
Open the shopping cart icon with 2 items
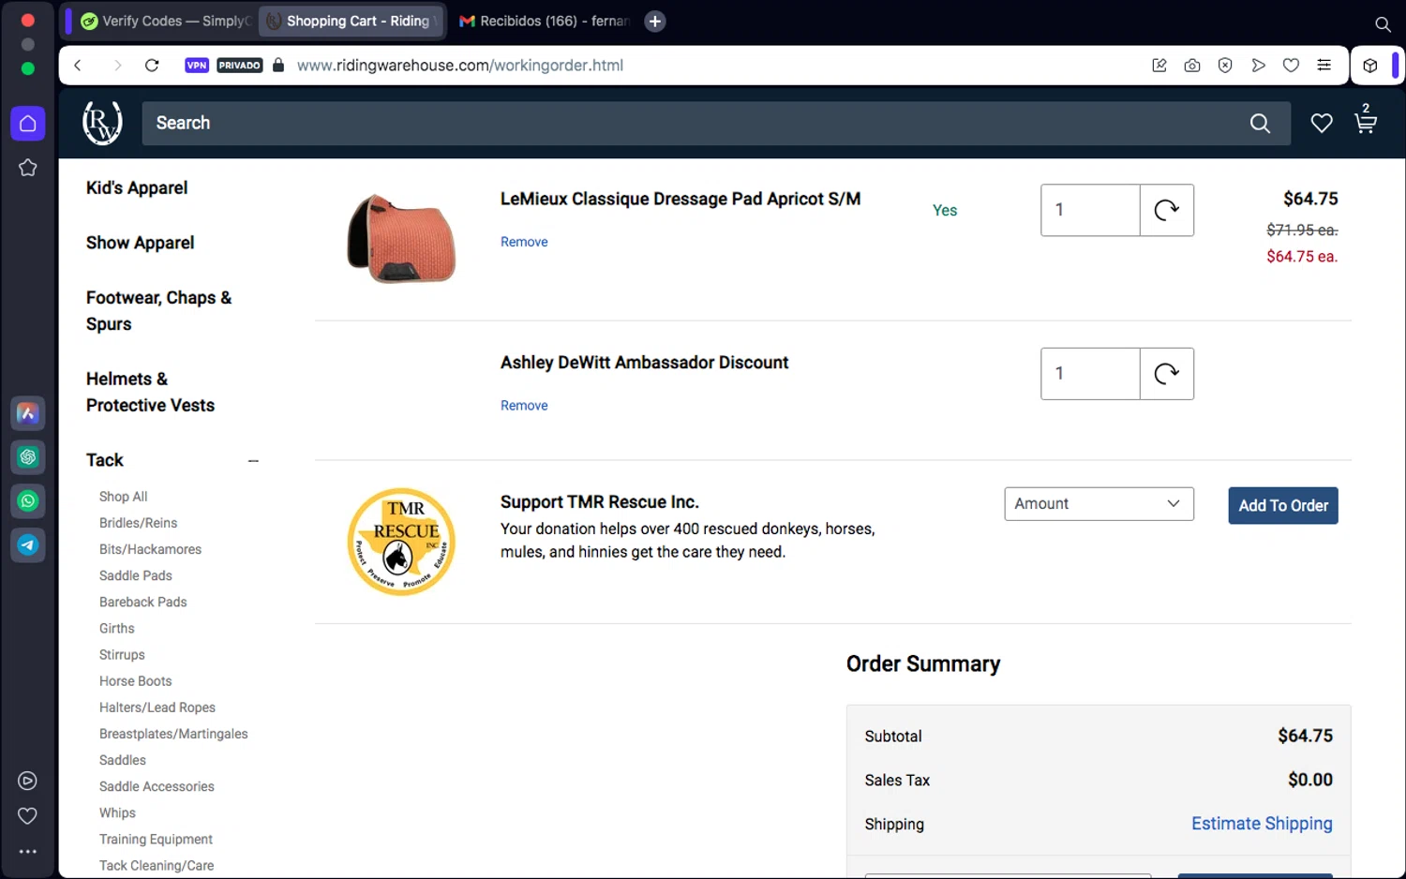pos(1366,120)
